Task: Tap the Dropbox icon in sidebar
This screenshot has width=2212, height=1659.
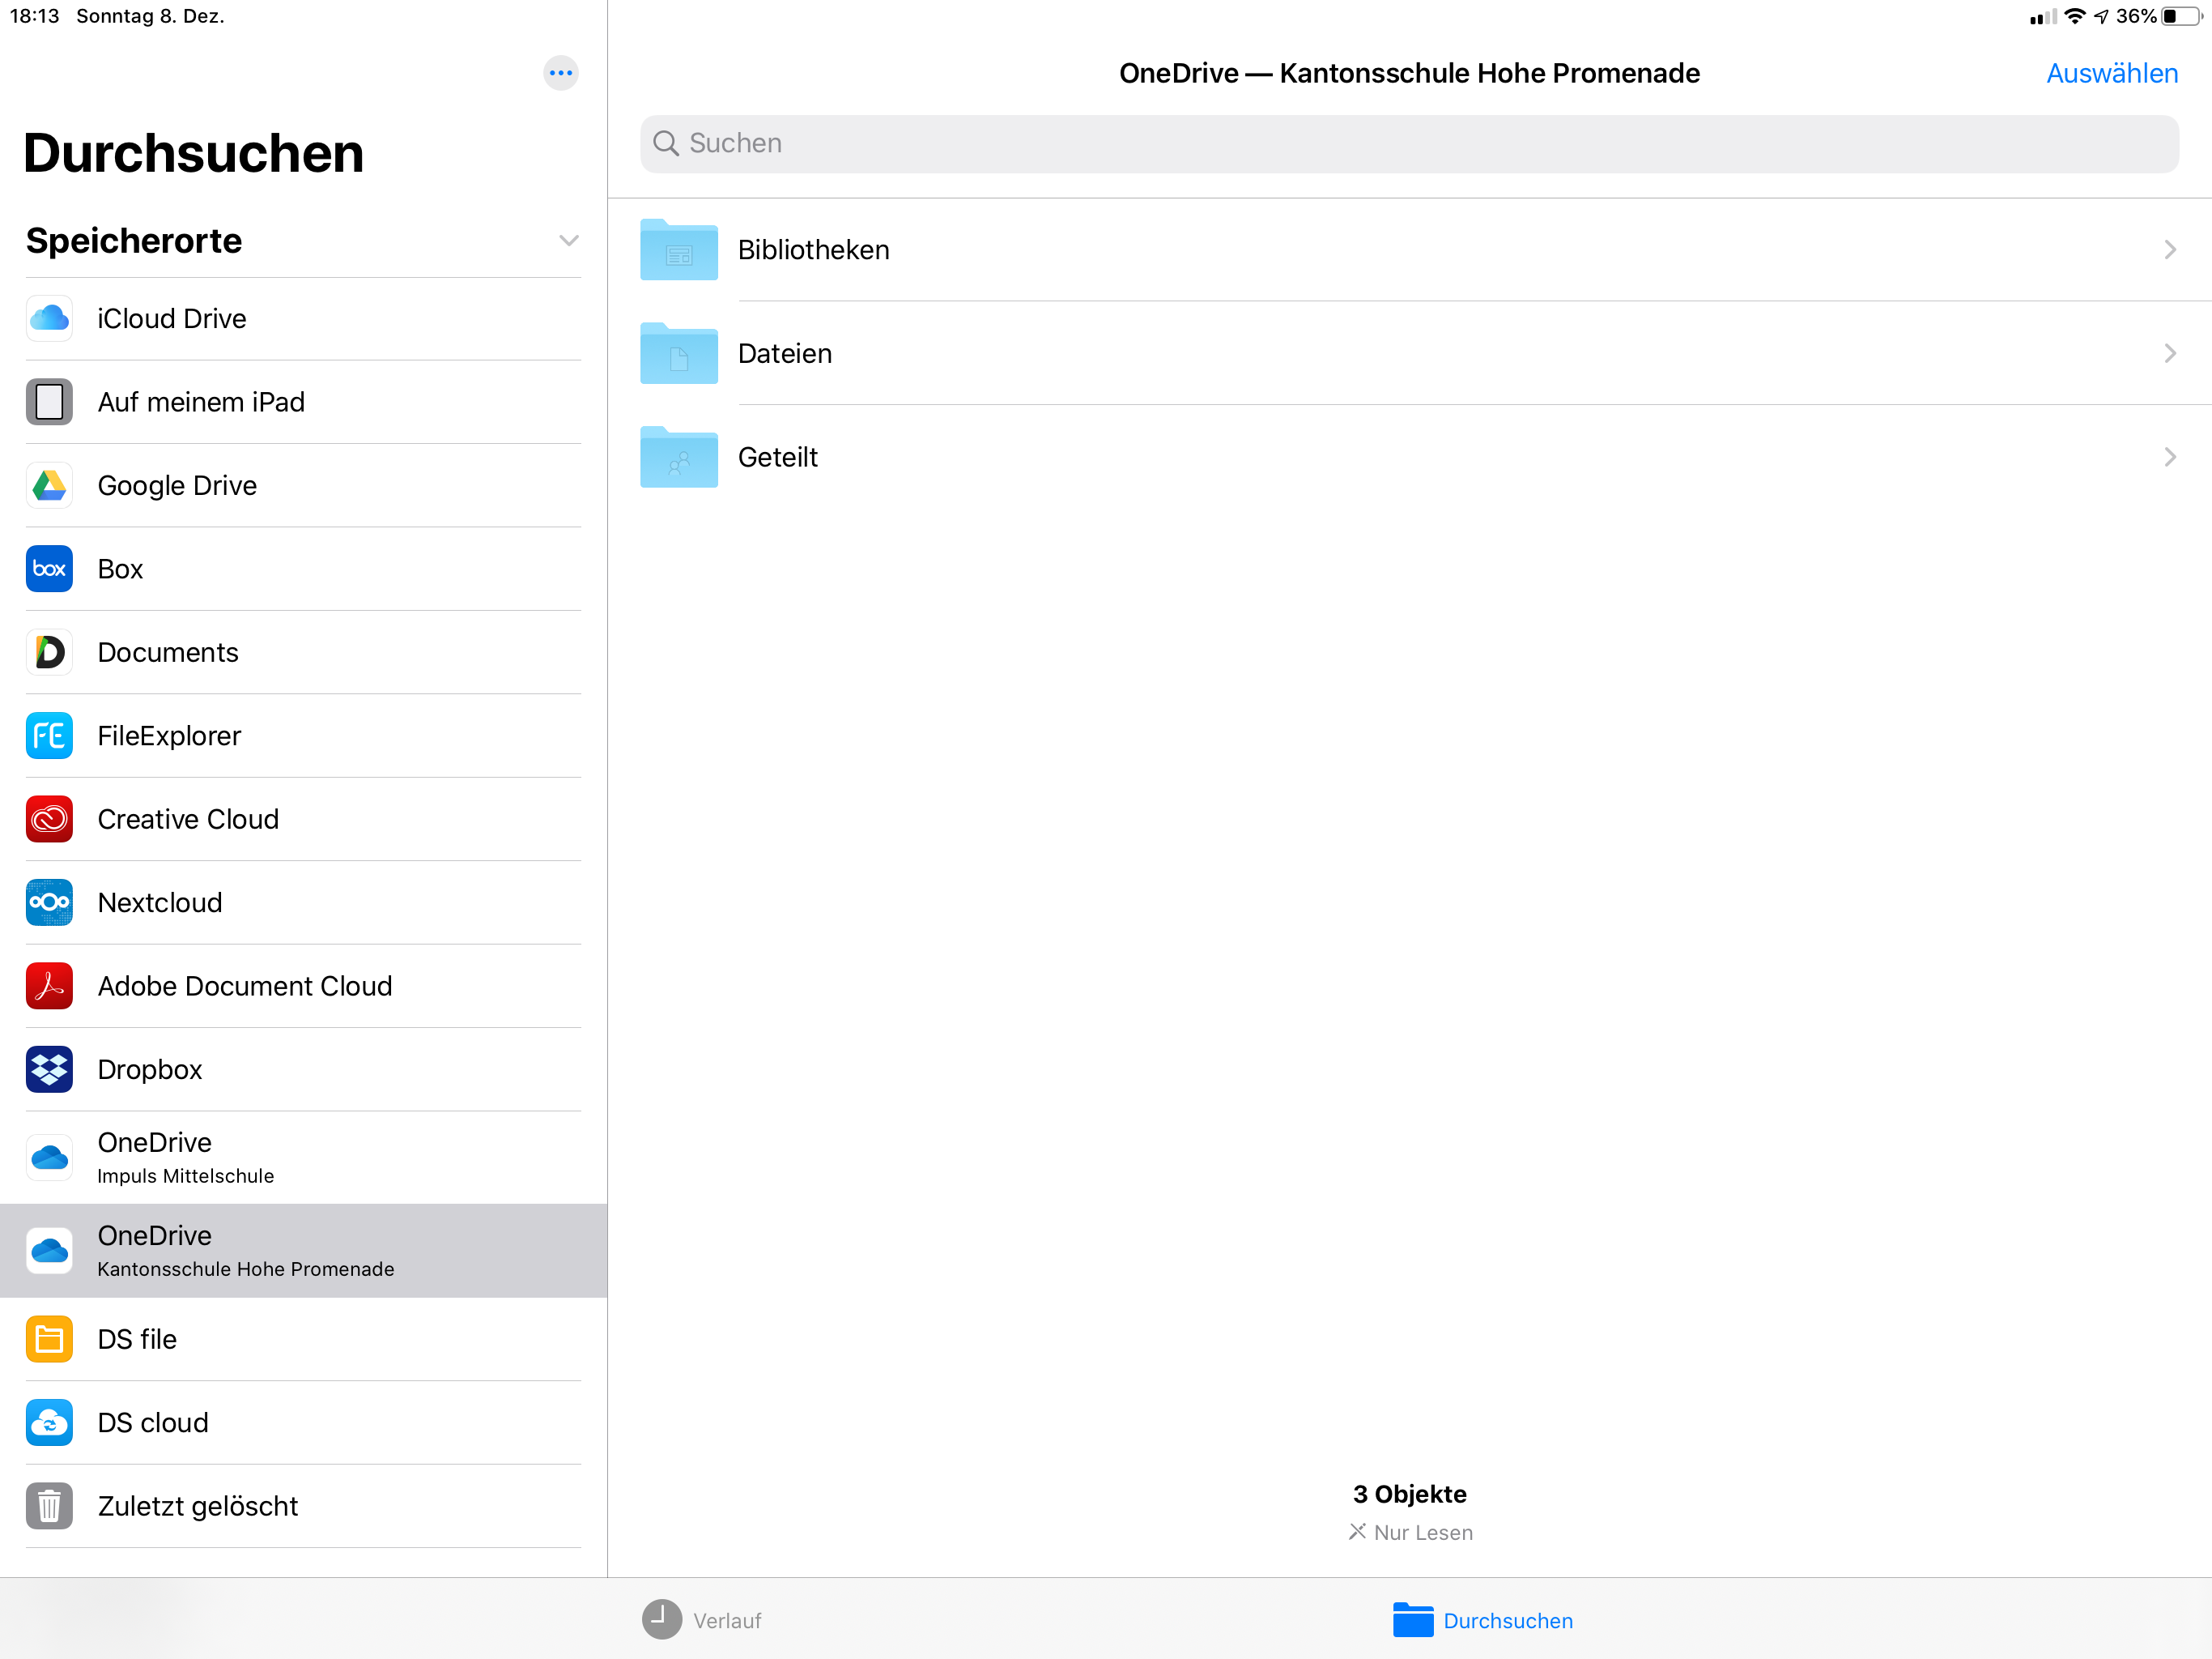Action: [49, 1068]
